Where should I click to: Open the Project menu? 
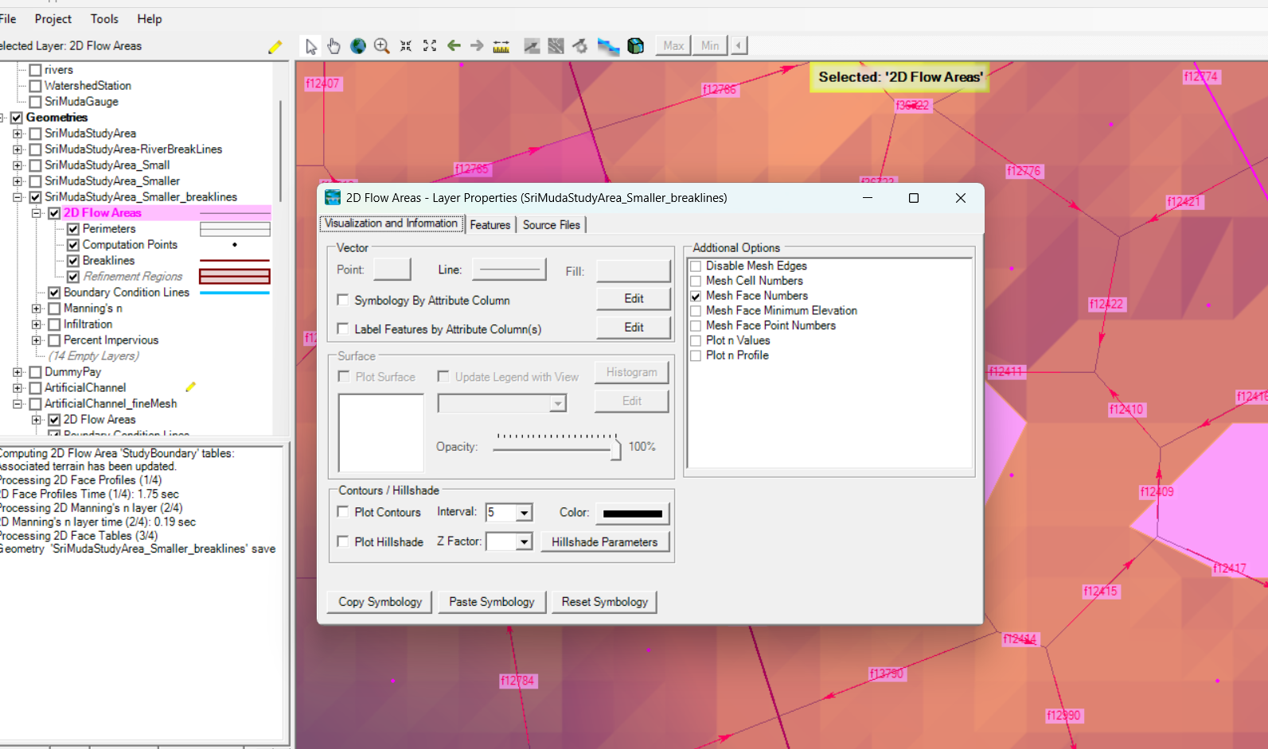[x=53, y=18]
